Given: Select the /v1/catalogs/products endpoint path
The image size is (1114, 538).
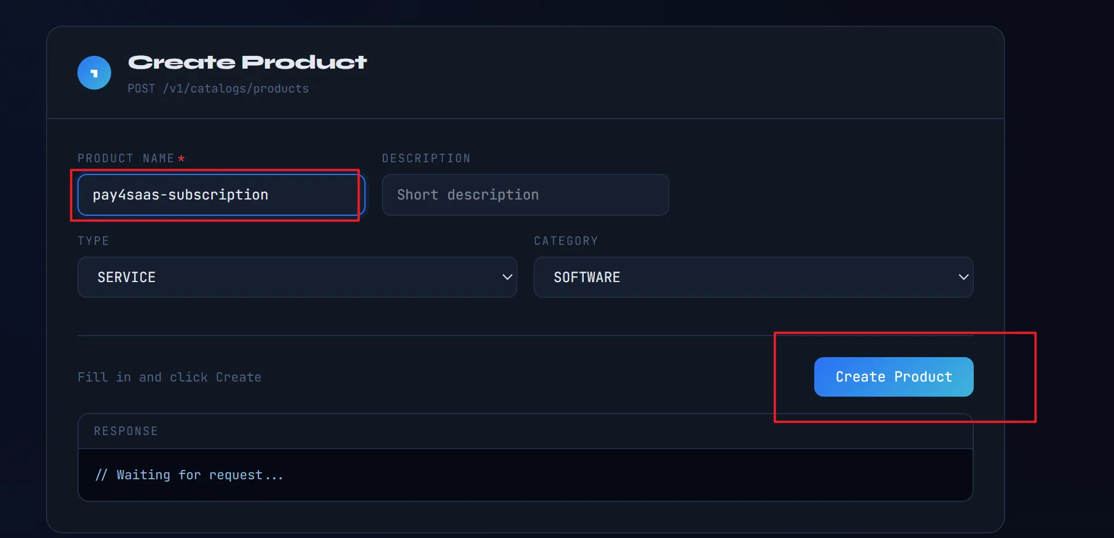Looking at the screenshot, I should tap(236, 88).
